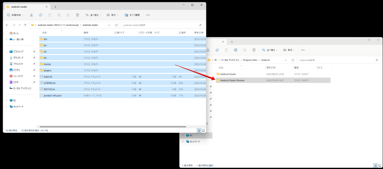Click the refresh icon in the Android window
Screen dimensions: 383x169
292,60
